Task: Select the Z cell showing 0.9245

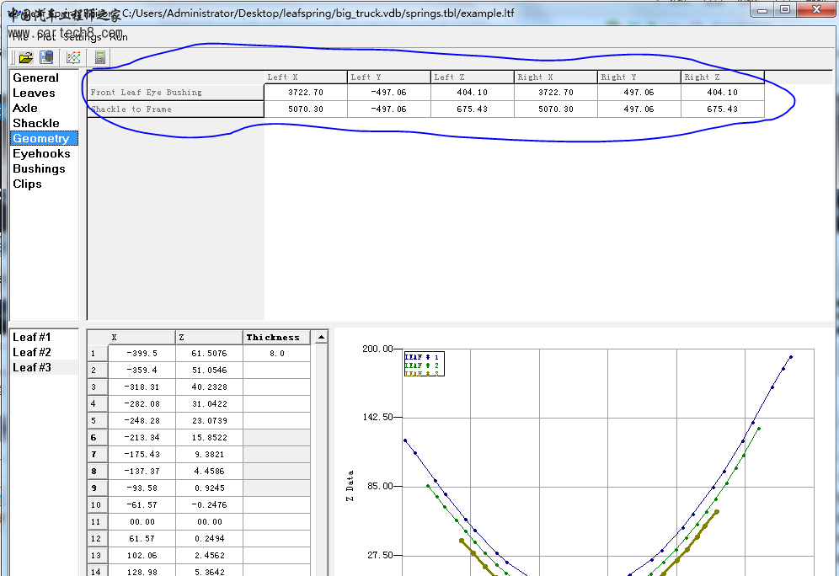Action: coord(209,488)
